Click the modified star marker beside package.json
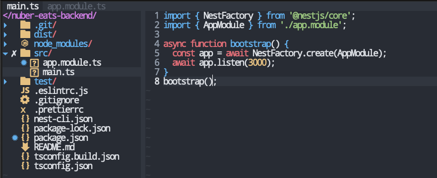437x178 pixels. tap(15, 137)
